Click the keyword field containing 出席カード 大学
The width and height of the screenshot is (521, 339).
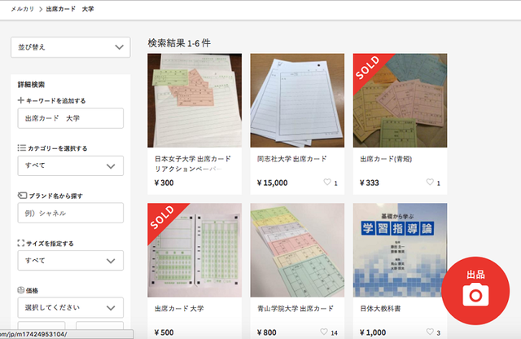point(71,118)
